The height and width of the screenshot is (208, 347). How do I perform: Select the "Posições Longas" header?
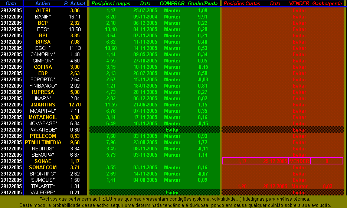(x=111, y=3)
